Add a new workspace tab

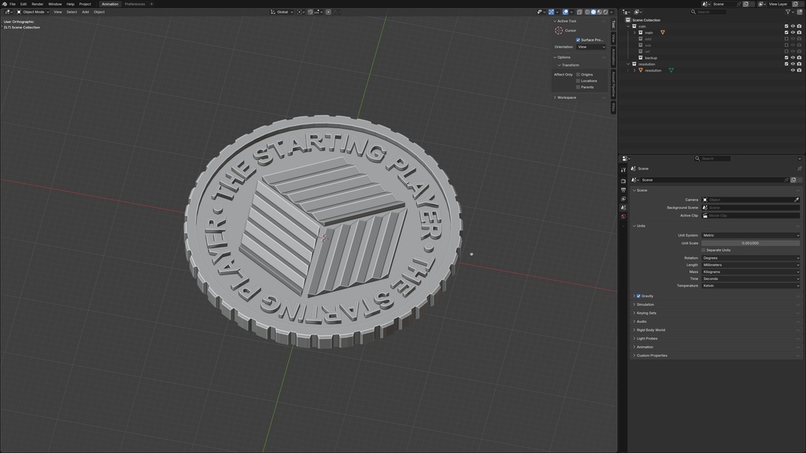tap(152, 4)
